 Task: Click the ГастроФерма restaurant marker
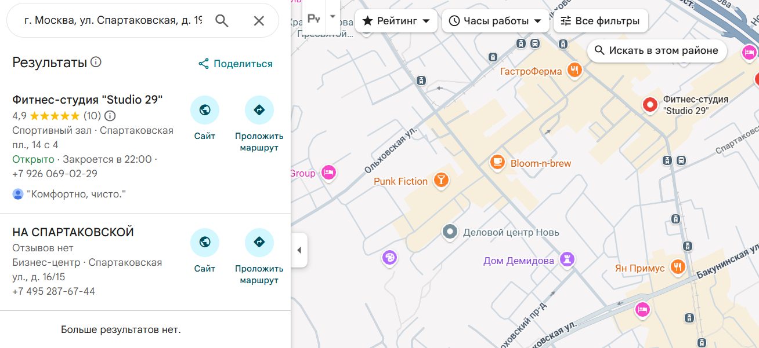574,71
